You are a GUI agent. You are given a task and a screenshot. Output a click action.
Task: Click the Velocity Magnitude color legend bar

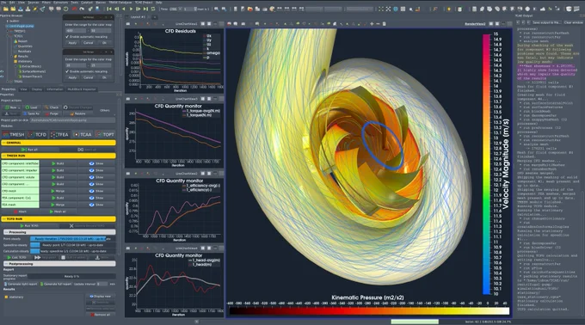(x=487, y=164)
